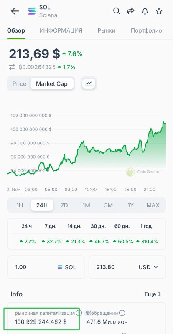Screen dimensions: 173x334
Task: Tap the market cap info icon
Action: (79, 313)
